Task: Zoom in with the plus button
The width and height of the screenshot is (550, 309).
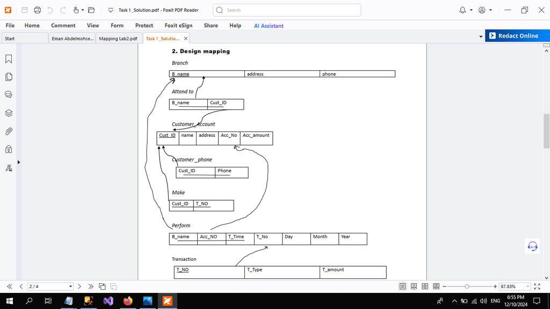Action: click(495, 286)
